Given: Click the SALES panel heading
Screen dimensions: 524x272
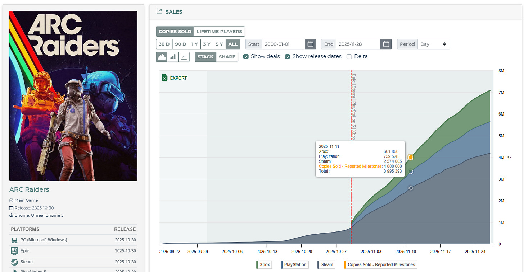Looking at the screenshot, I should point(174,11).
